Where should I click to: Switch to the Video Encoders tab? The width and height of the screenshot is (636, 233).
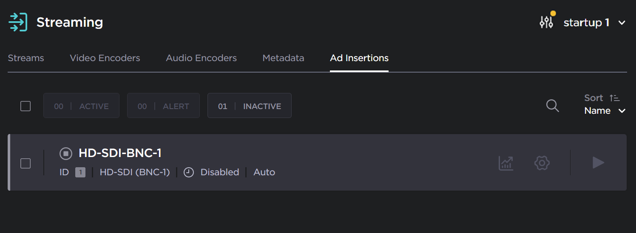[x=105, y=58]
